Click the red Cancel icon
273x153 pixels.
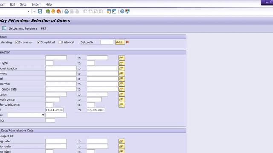click(58, 11)
